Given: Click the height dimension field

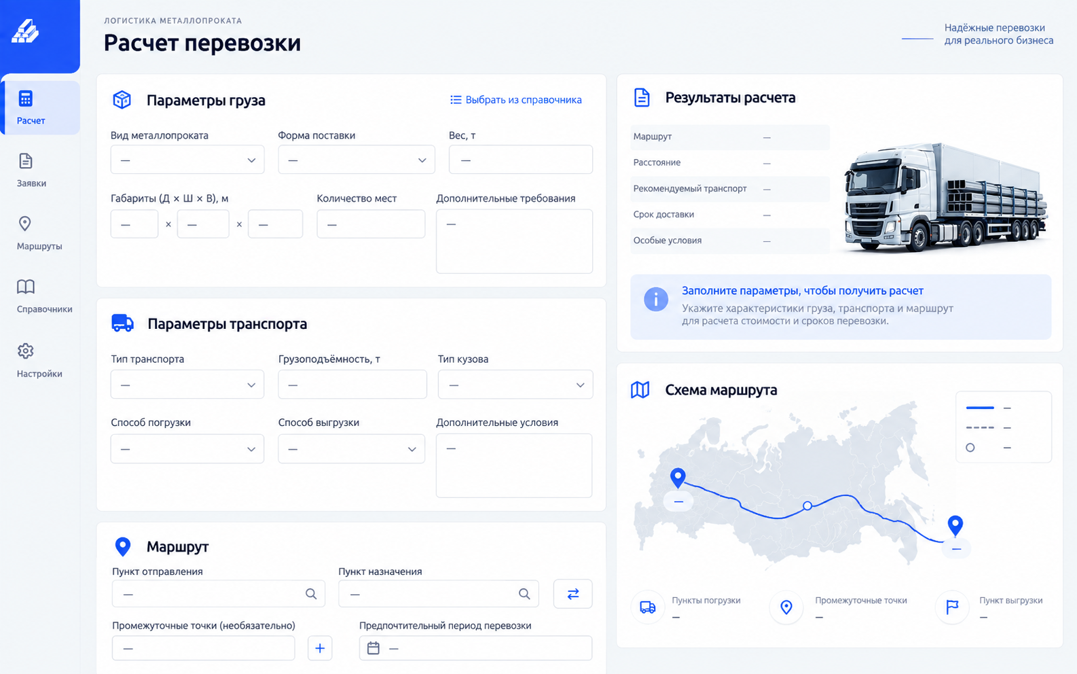Looking at the screenshot, I should pyautogui.click(x=276, y=224).
